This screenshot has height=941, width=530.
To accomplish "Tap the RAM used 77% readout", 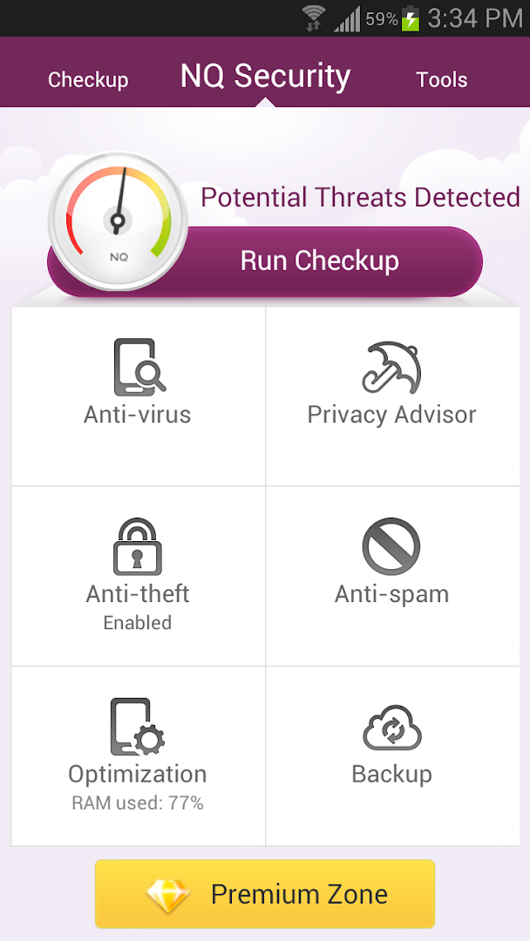I will pyautogui.click(x=138, y=803).
